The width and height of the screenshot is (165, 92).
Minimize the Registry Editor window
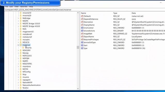(161, 3)
